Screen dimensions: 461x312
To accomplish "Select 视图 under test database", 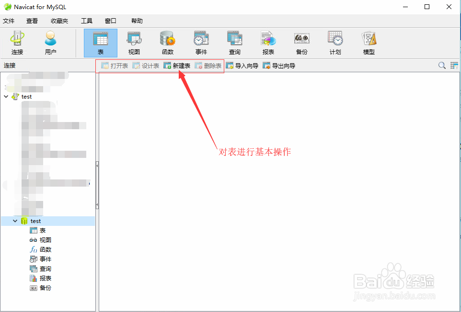I will pos(41,240).
